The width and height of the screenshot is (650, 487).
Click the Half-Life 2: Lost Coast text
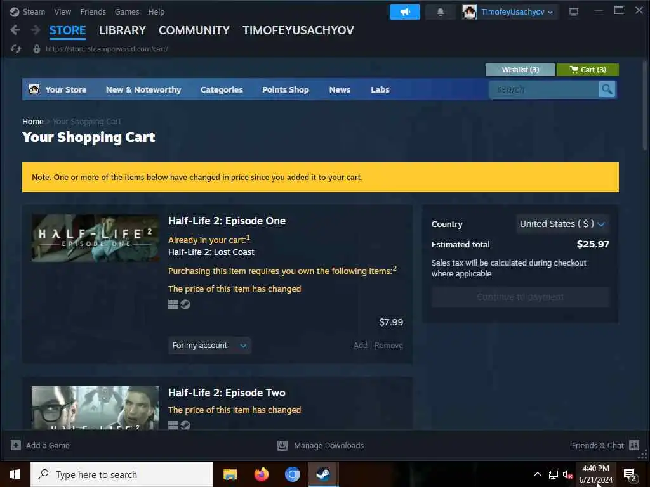[x=211, y=252]
